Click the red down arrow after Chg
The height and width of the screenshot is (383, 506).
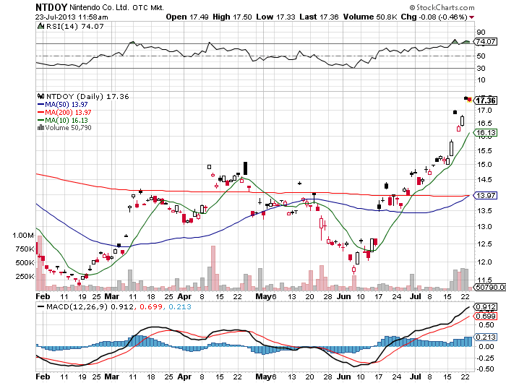472,17
